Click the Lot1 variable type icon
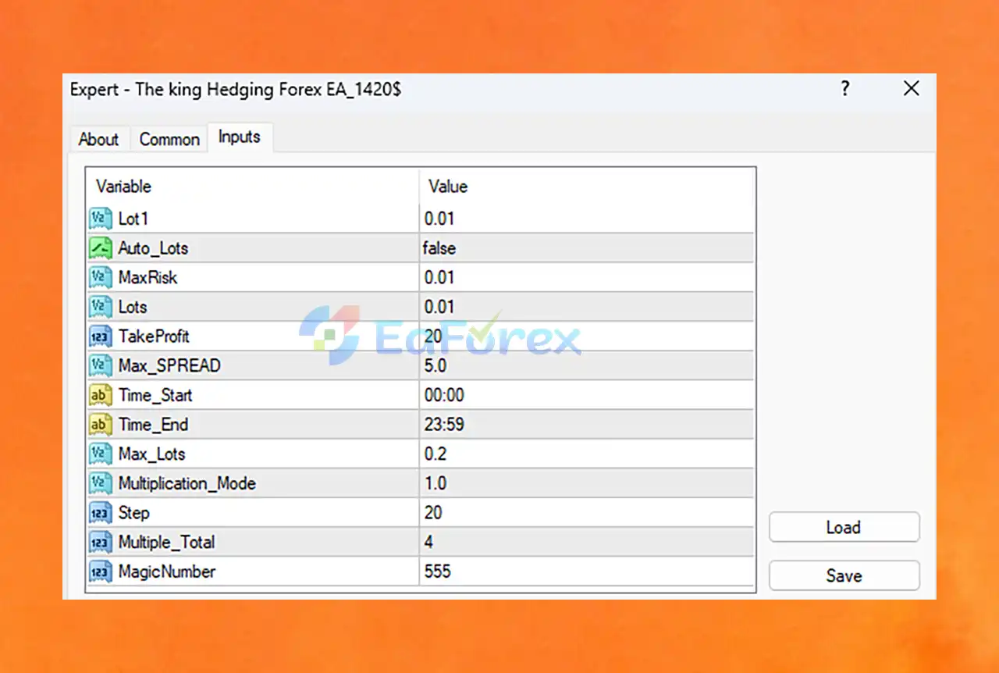The height and width of the screenshot is (673, 999). [101, 219]
